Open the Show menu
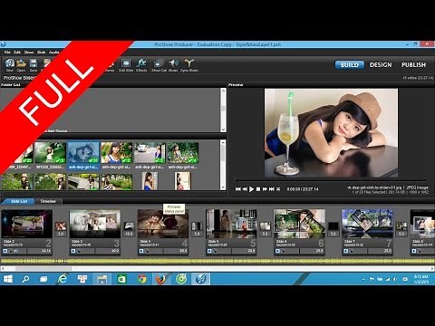Screen dimensions: 435x326 pos(29,53)
